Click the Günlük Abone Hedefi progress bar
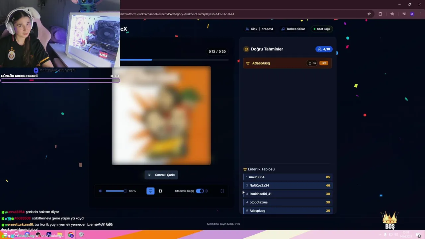Viewport: 425px width, 239px height. point(60,80)
